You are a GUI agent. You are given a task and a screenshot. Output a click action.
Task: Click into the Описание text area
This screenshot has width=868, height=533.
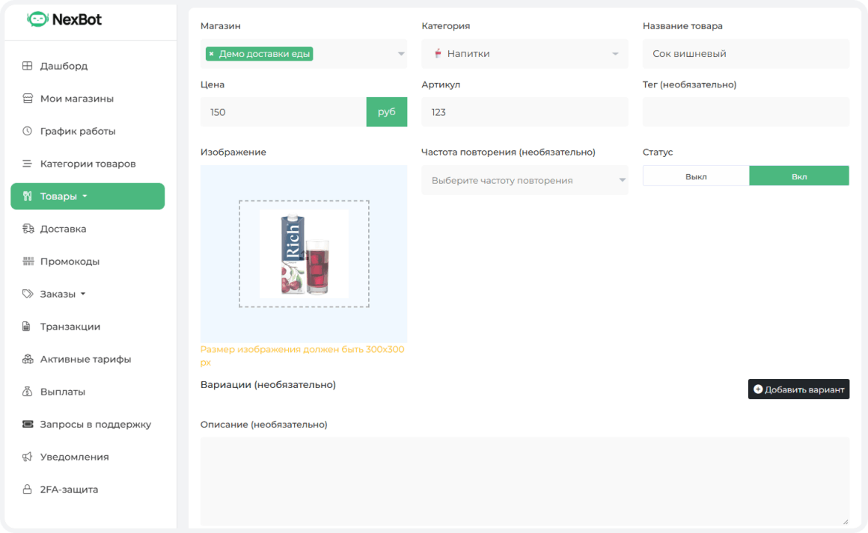pos(524,481)
